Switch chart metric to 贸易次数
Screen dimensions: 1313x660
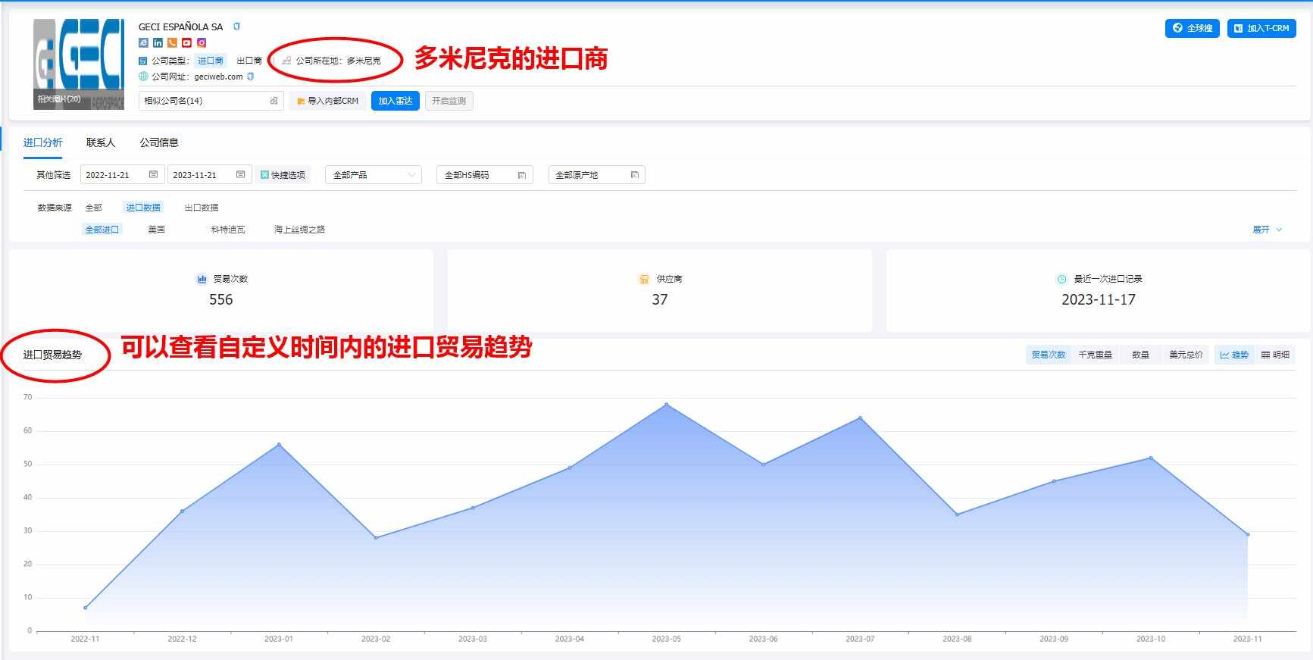point(1049,355)
